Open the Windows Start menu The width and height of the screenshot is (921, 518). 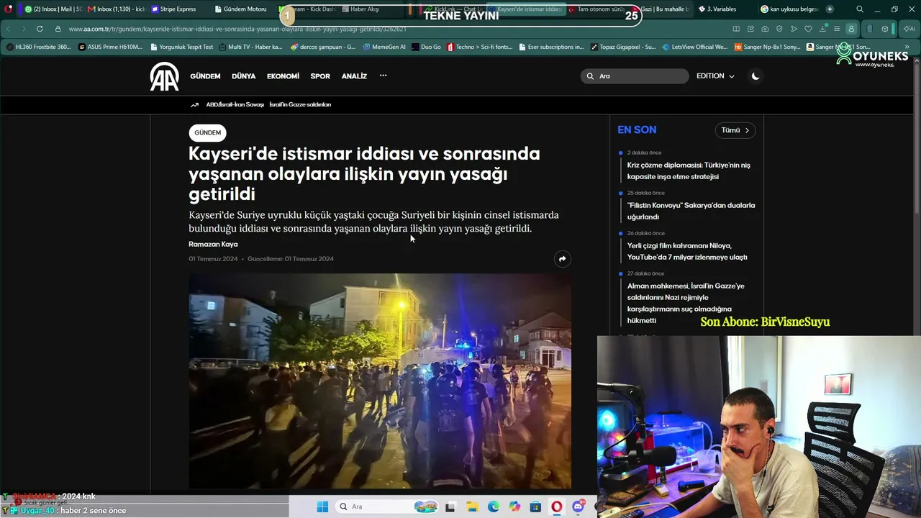pos(322,506)
